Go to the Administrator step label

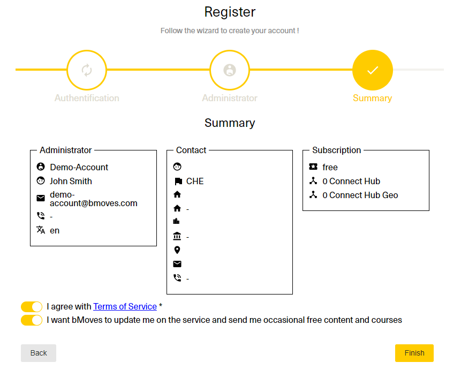230,98
